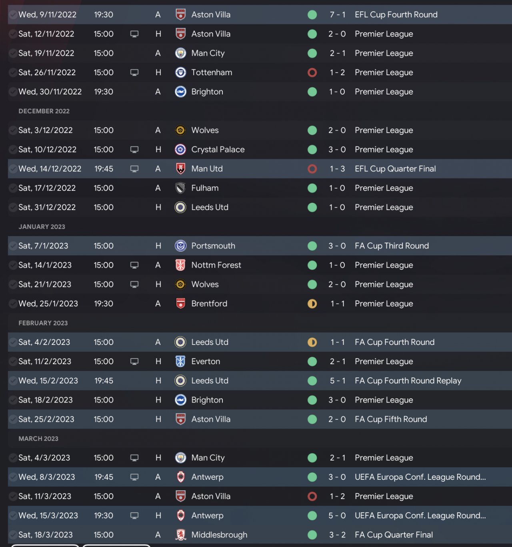
Task: Click TV broadcast icon for Man Utd match
Action: tap(134, 169)
